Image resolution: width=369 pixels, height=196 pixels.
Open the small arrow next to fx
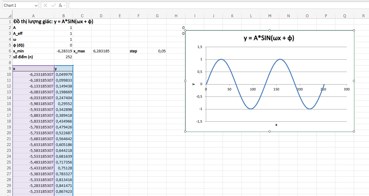click(x=65, y=5)
